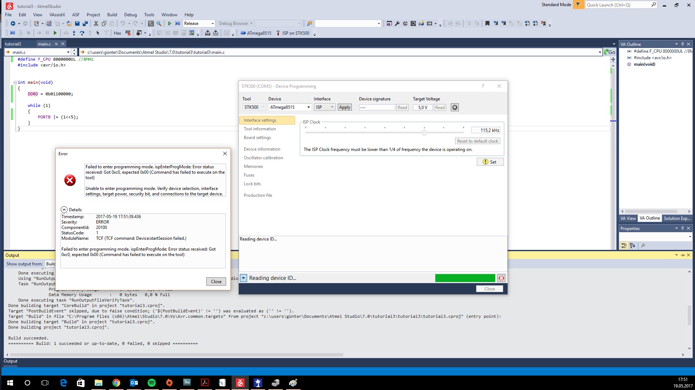Viewport: 695px width, 390px height.
Task: Click the Set ISP clock button
Action: pyautogui.click(x=490, y=162)
